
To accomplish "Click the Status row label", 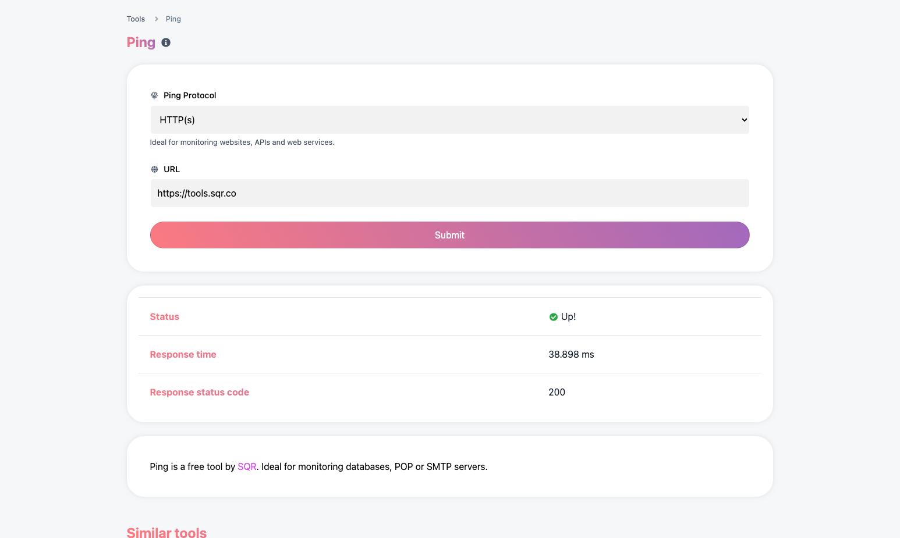I will pos(164,316).
